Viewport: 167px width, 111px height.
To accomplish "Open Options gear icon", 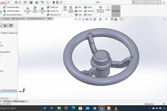I will click(61, 2).
